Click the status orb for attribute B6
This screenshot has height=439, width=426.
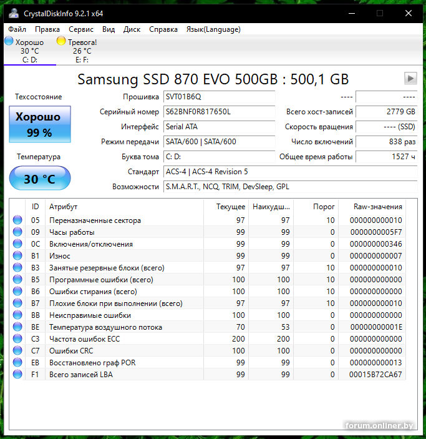coord(17,291)
